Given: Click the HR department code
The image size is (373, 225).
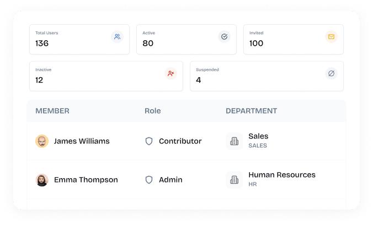Looking at the screenshot, I should 253,184.
